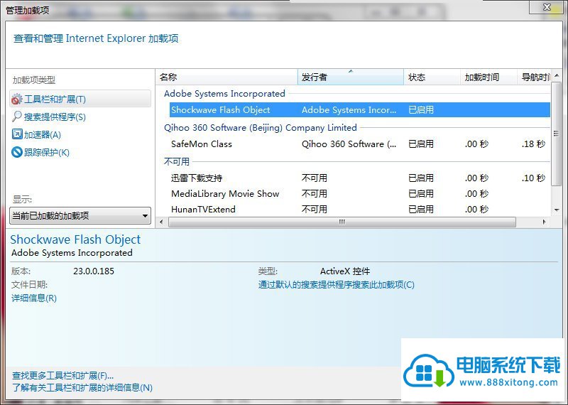Screen dimensions: 568x405
Task: Click the version value 23.0.0.185
Action: click(94, 271)
